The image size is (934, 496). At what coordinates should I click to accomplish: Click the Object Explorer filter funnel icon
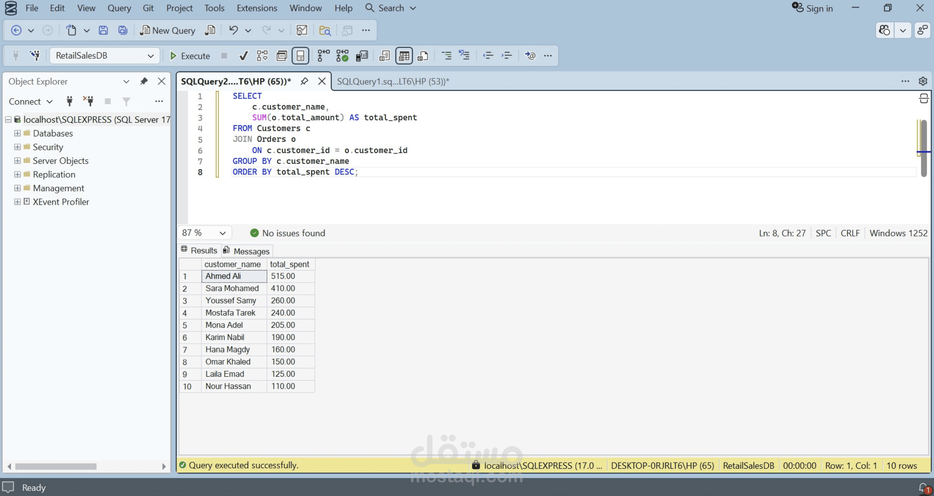click(126, 101)
